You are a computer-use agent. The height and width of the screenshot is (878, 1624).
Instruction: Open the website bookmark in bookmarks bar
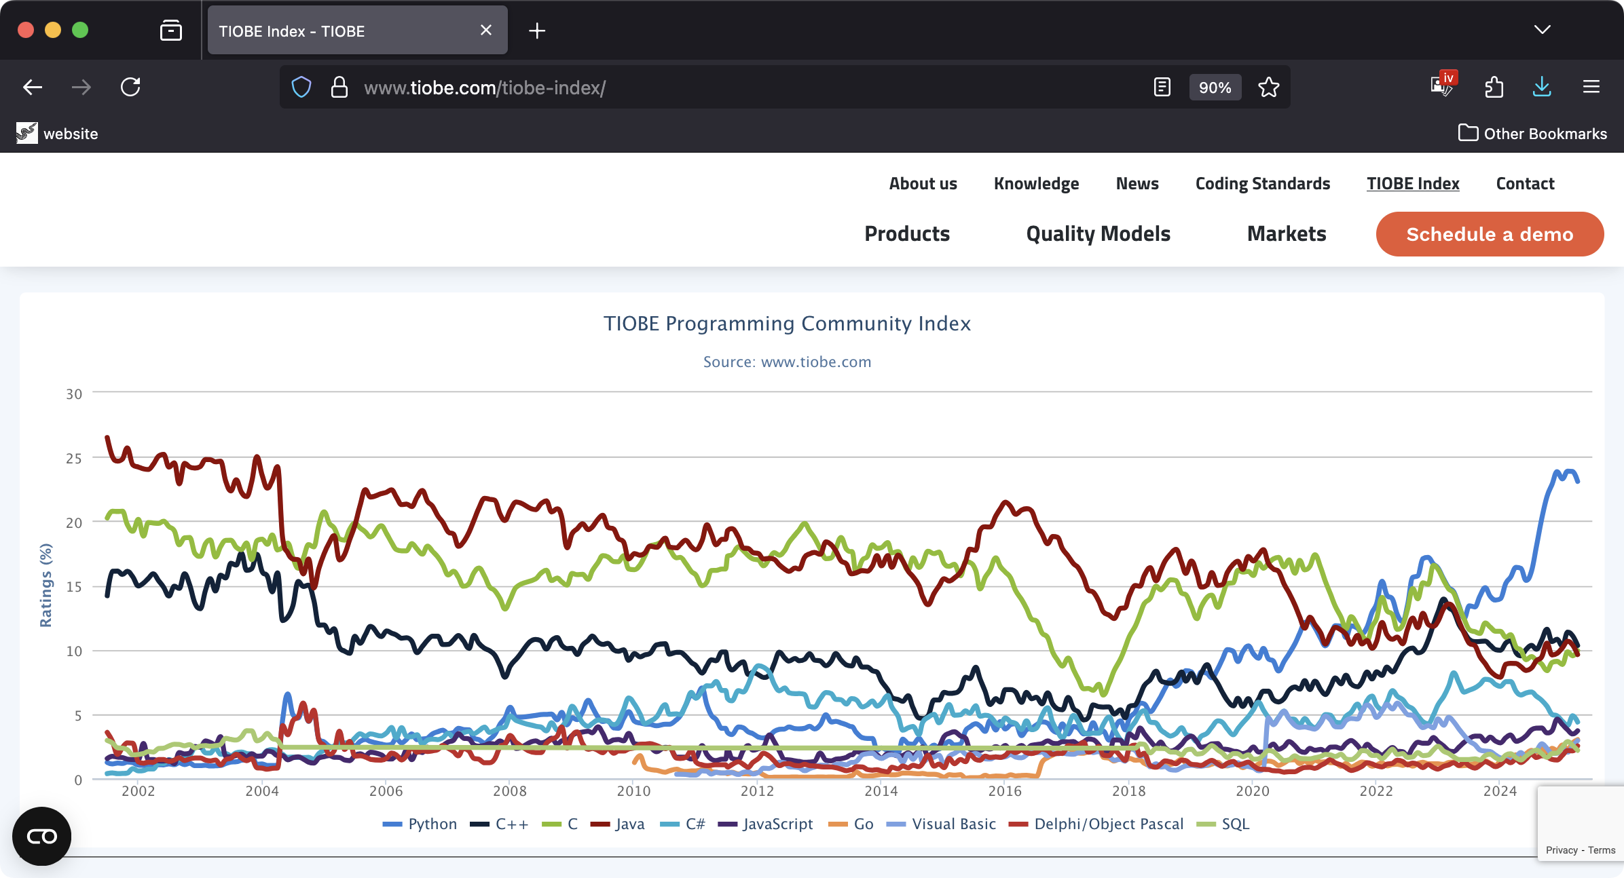57,133
